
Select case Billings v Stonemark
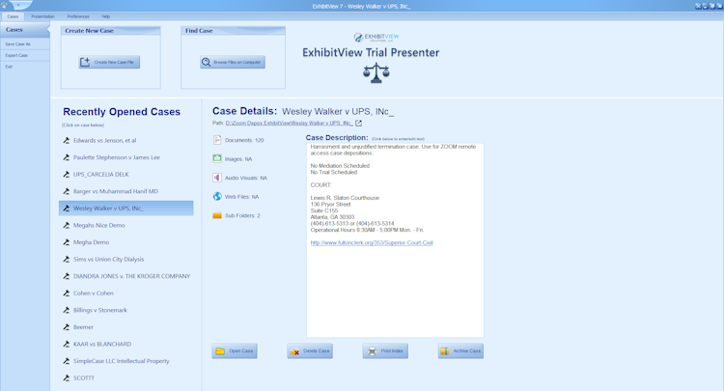coord(100,310)
